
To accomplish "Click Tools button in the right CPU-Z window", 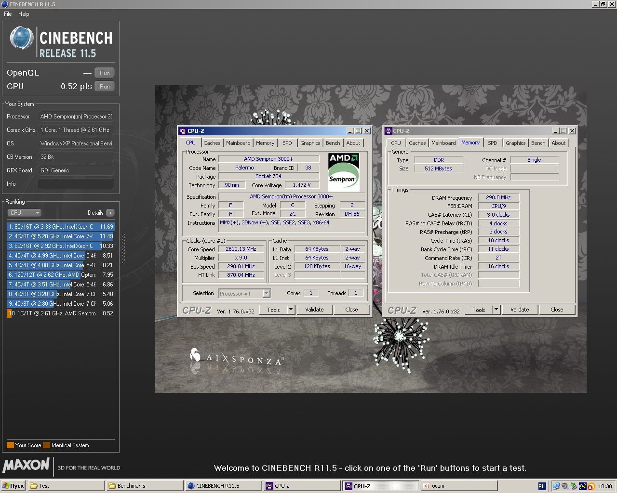I will pos(479,310).
